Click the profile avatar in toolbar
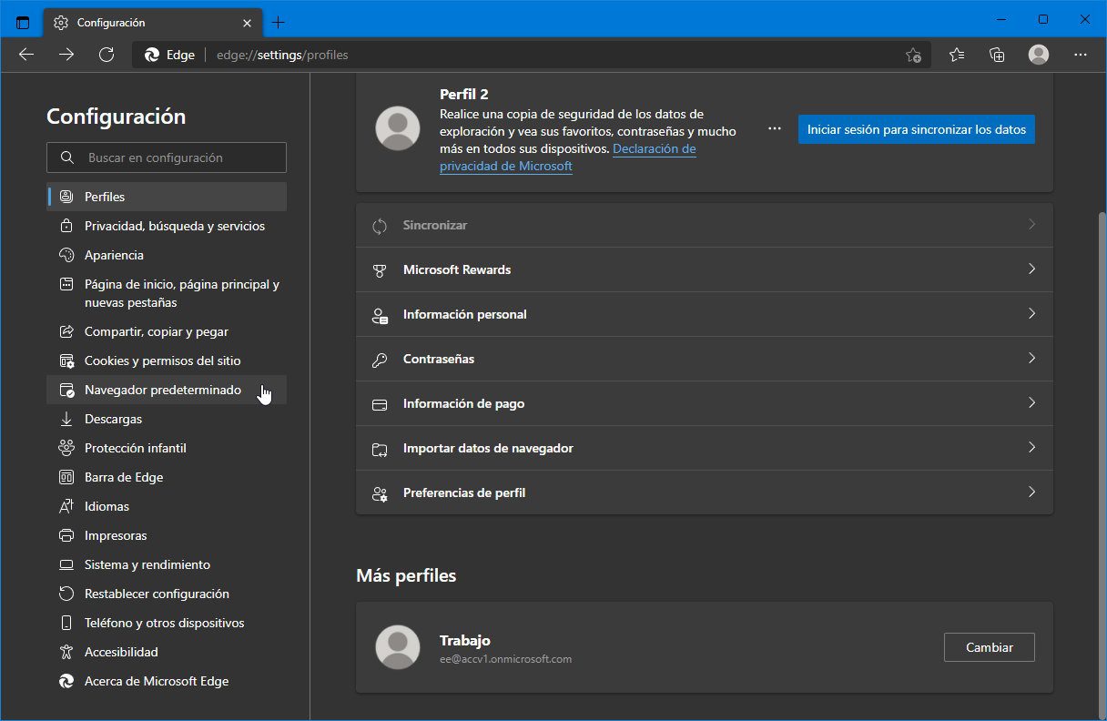1107x721 pixels. 1039,55
